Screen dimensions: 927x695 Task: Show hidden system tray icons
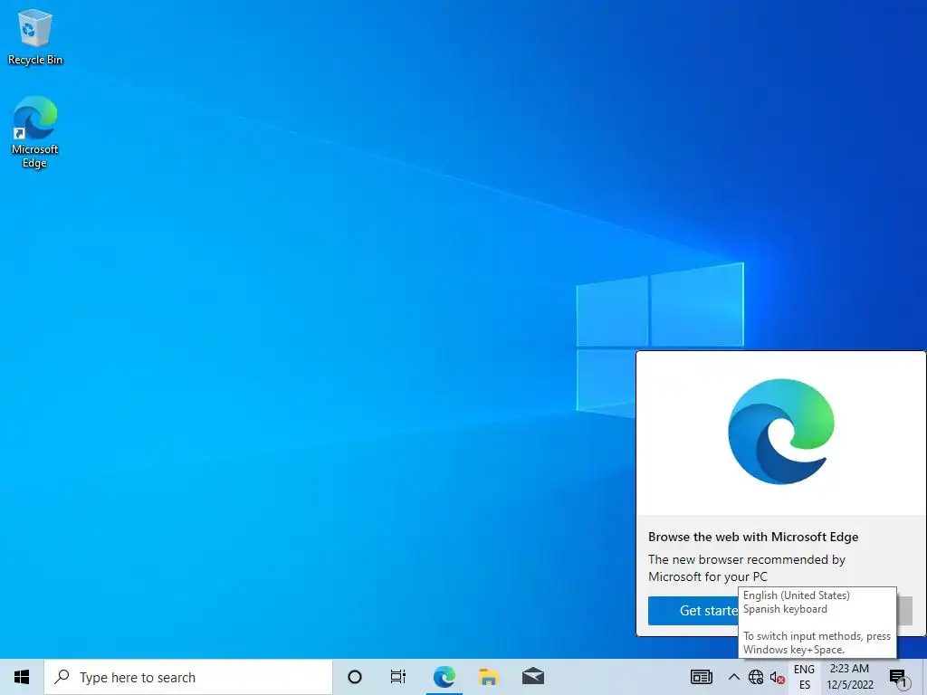(733, 677)
